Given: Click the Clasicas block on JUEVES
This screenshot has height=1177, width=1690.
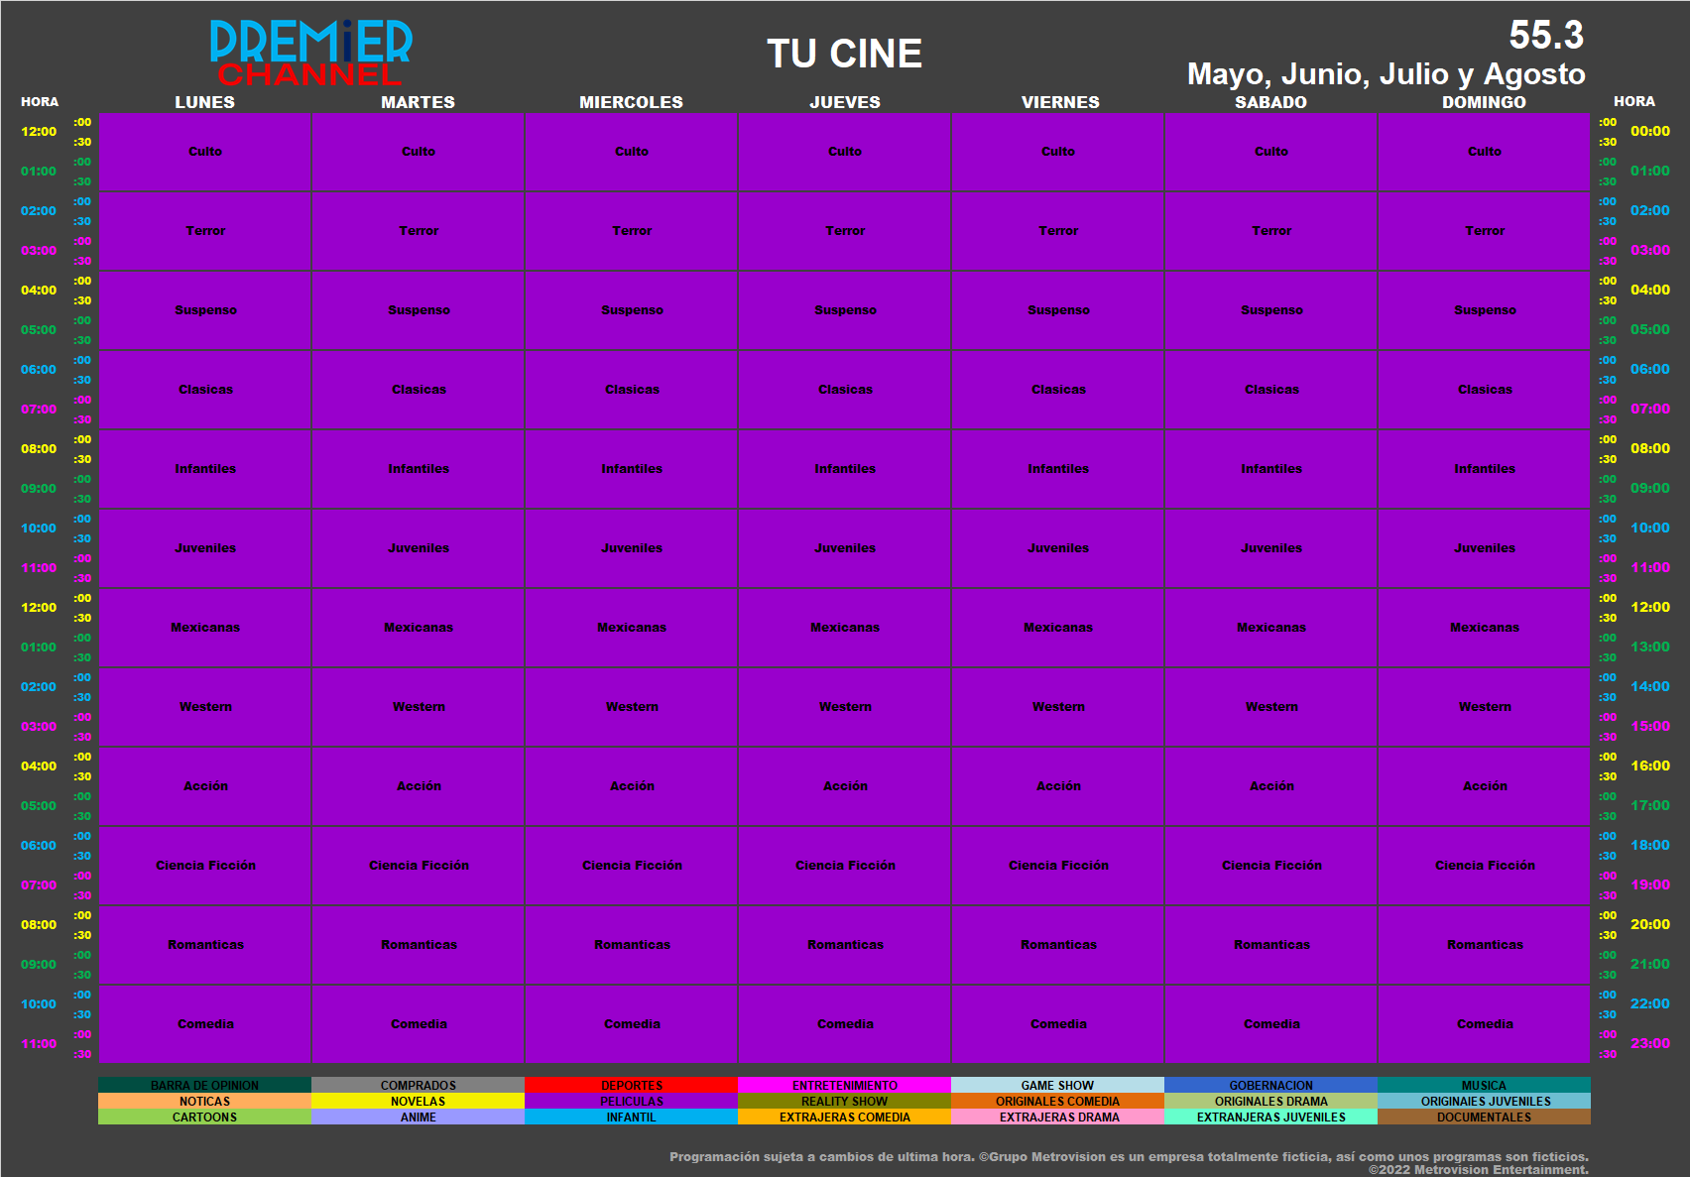Looking at the screenshot, I should click(845, 390).
